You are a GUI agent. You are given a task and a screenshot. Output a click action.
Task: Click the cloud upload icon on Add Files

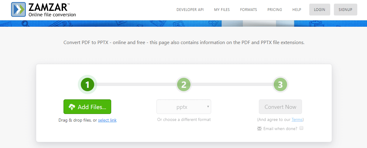pos(72,107)
